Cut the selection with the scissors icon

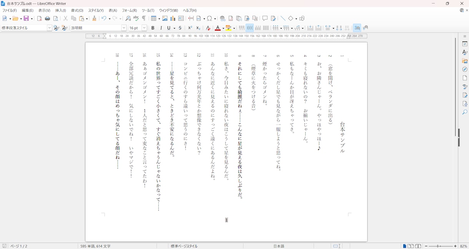pos(65,18)
